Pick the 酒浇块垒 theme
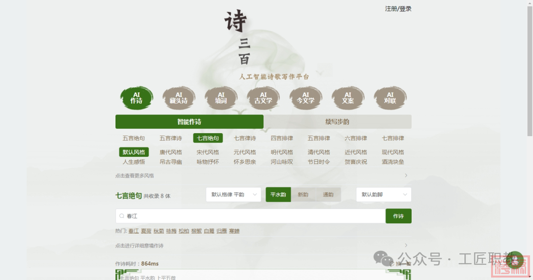The image size is (533, 280). click(393, 162)
